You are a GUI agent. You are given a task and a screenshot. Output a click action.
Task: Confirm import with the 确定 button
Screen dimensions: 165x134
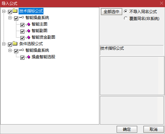[127, 129]
